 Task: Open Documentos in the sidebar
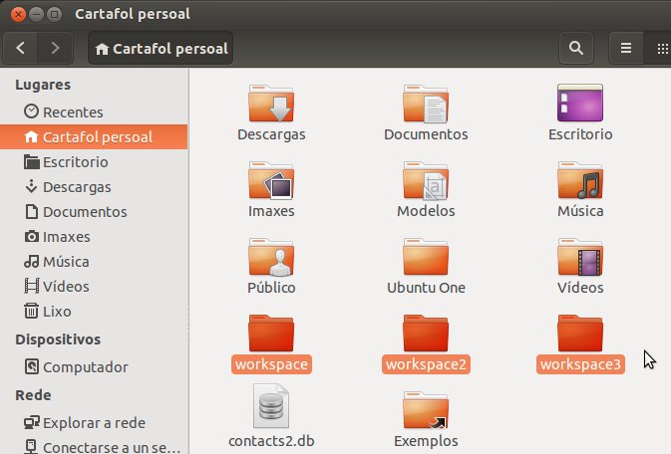[94, 212]
